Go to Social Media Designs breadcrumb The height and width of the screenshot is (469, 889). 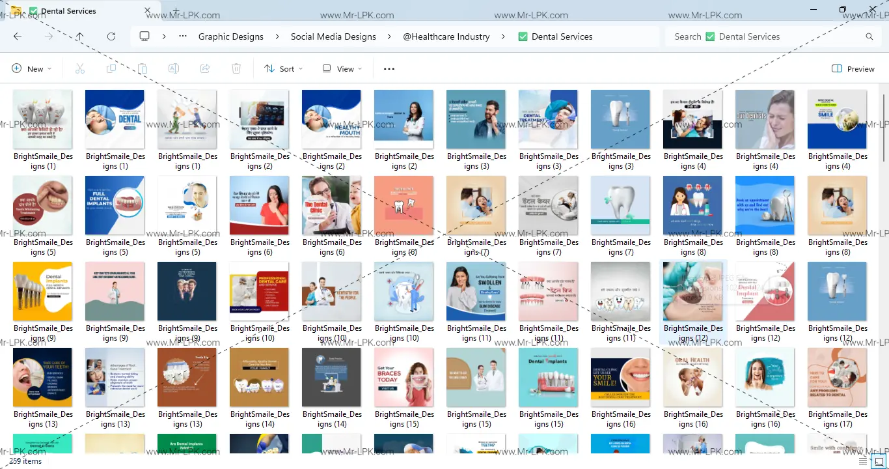click(x=333, y=36)
